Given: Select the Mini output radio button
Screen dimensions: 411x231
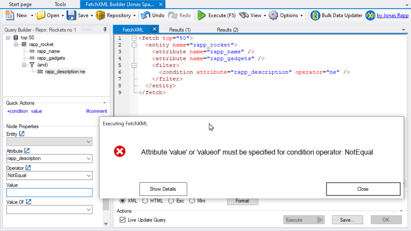Looking at the screenshot, I should tap(192, 201).
